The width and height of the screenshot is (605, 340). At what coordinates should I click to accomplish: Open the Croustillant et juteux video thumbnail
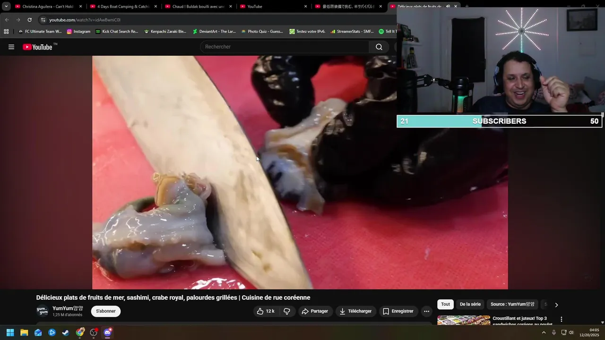[464, 320]
